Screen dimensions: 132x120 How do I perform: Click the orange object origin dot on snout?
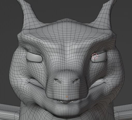click(x=67, y=97)
